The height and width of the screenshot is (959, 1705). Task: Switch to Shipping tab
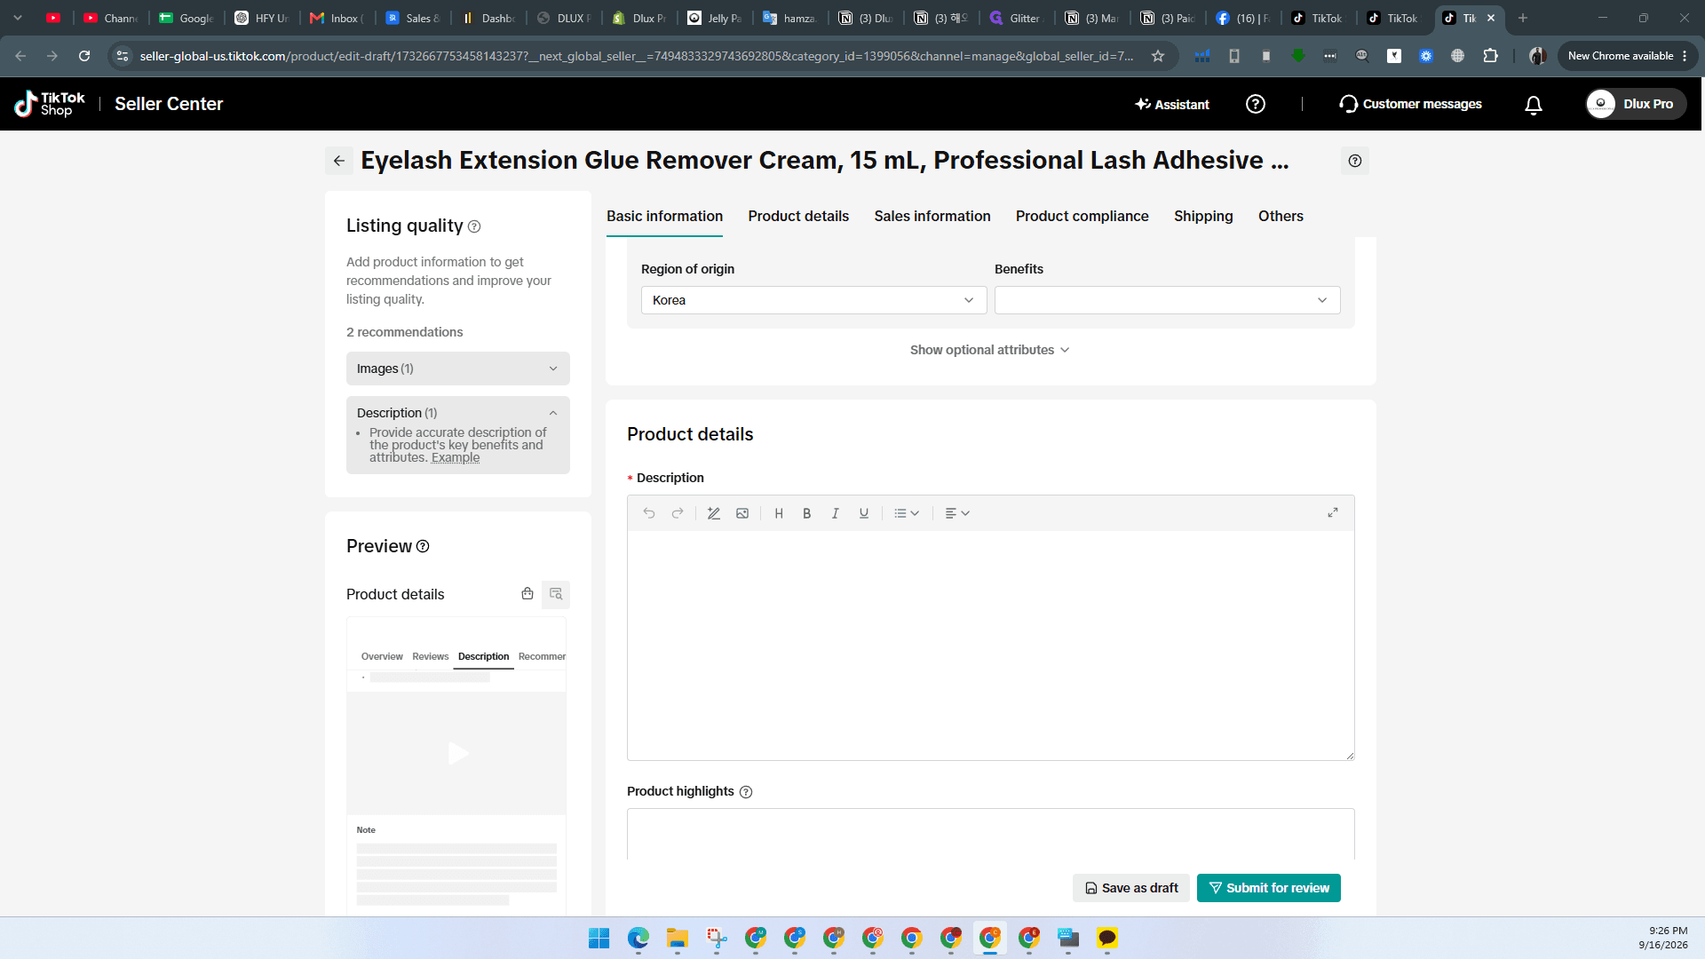pyautogui.click(x=1203, y=217)
